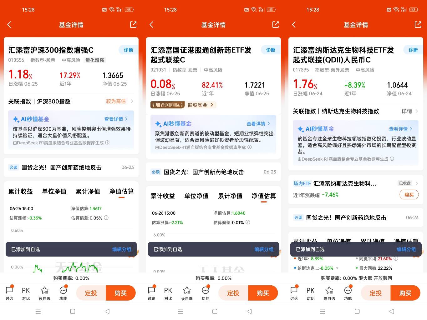Expand 较为高估 valuation chevron
Viewport: 427px width, 320px height.
pos(132,101)
